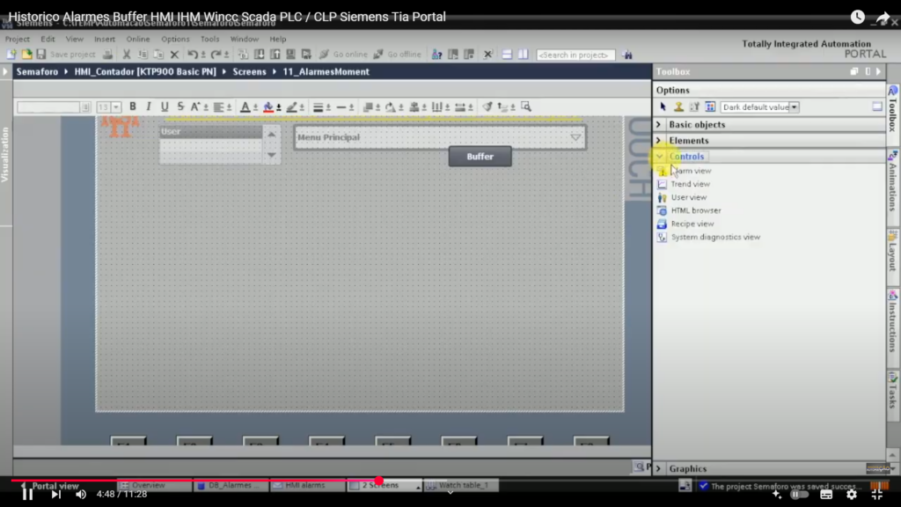Click the User list up arrow
The width and height of the screenshot is (901, 507).
point(271,134)
